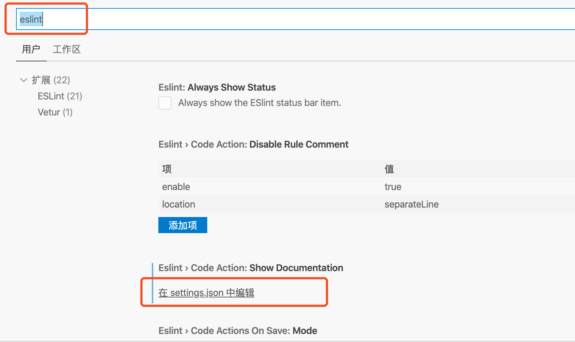Click the Code Actions On Save: Mode heading

(238, 331)
